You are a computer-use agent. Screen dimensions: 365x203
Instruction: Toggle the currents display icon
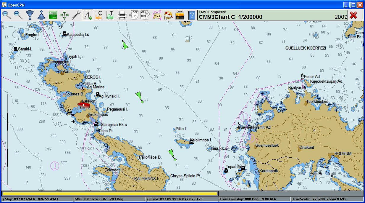pyautogui.click(x=99, y=15)
